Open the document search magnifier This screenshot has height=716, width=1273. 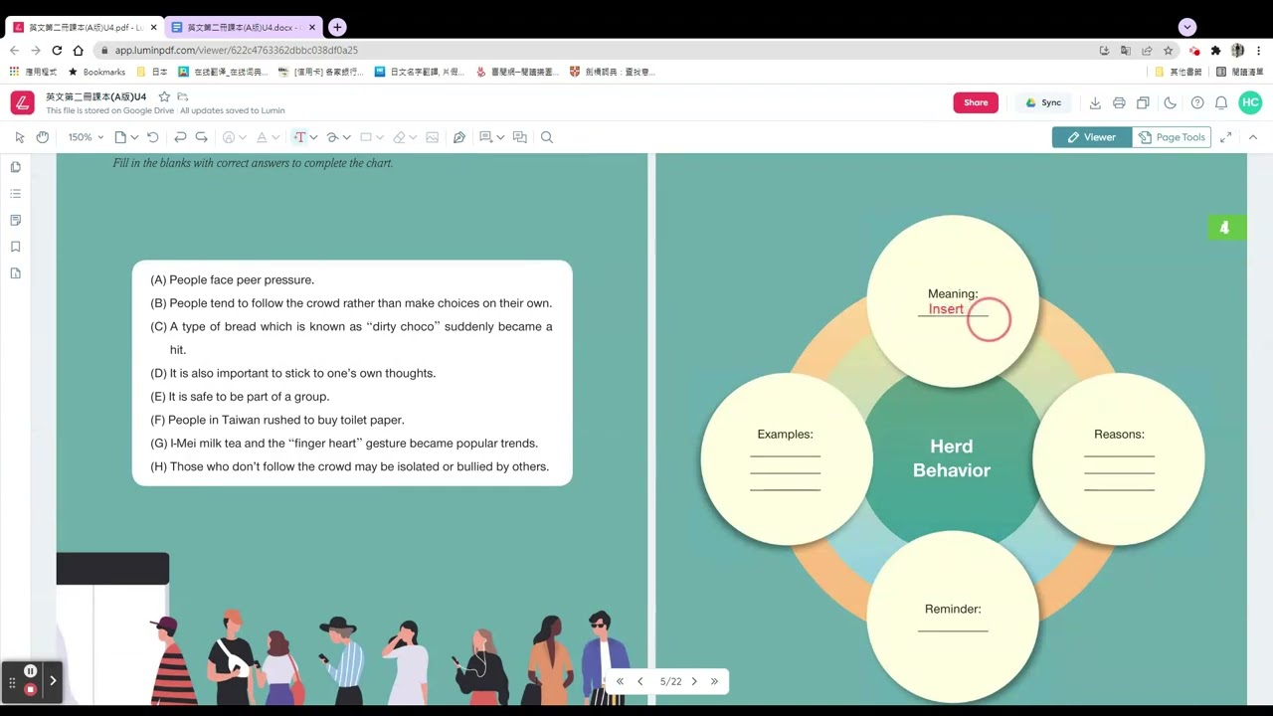pyautogui.click(x=547, y=137)
